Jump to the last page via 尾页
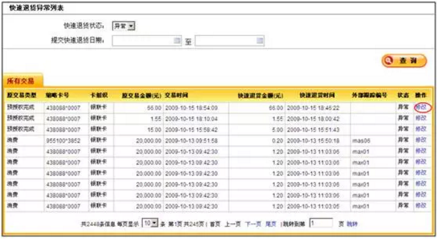Viewport: 437px width, 239px height. (x=271, y=224)
